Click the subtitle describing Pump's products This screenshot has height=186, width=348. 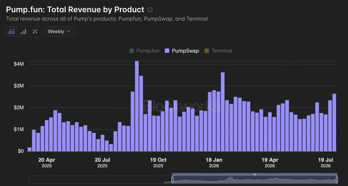point(107,19)
